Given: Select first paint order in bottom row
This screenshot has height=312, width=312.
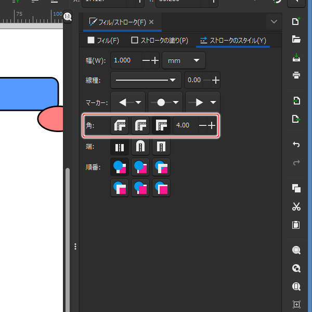Looking at the screenshot, I should (x=120, y=188).
